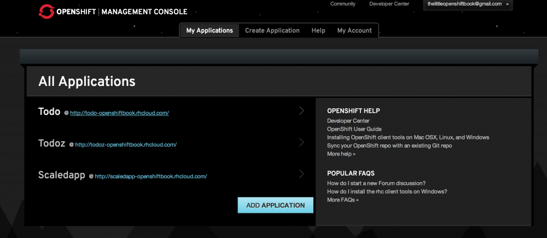Select the Todoz application name
Viewport: 547px width, 238px height.
tap(52, 143)
